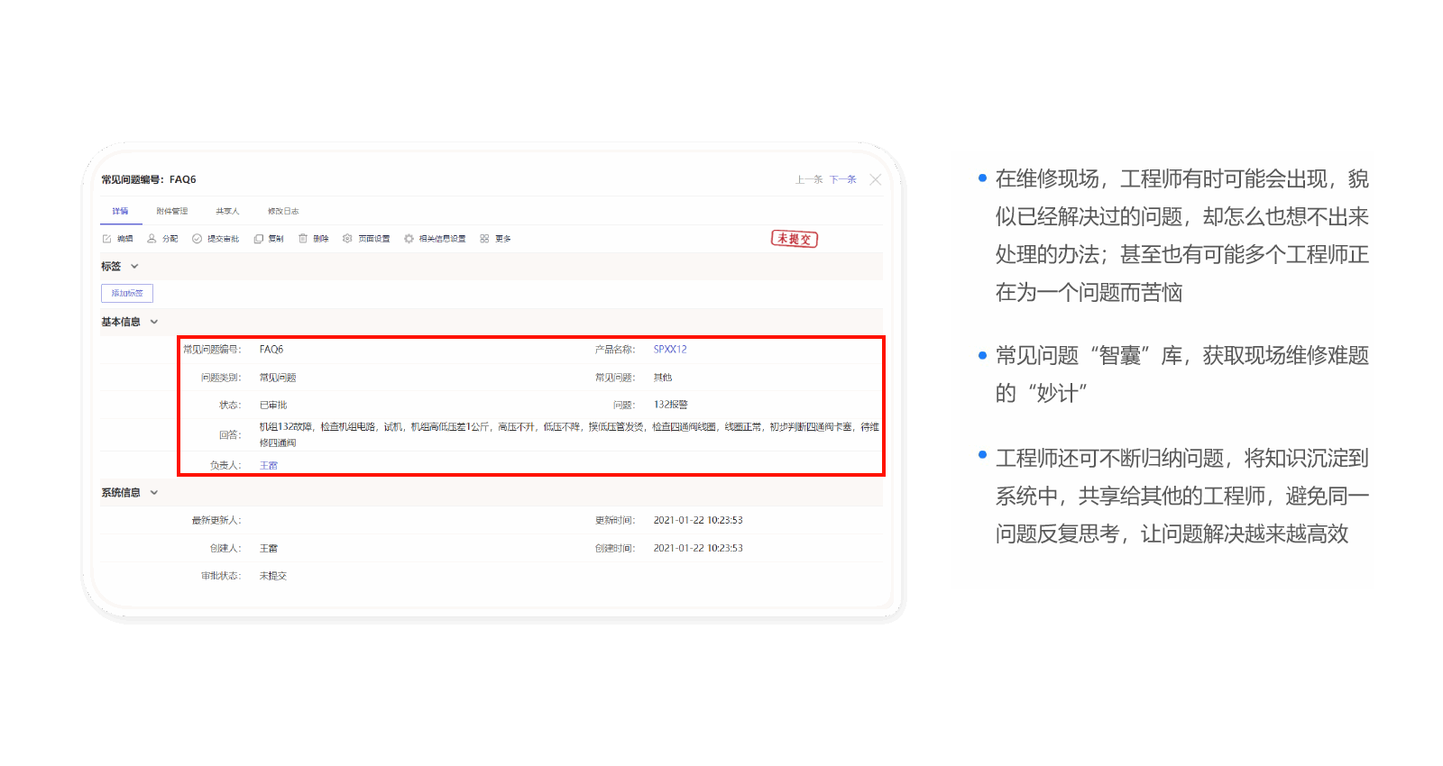Close the FAQ6 detail panel
The width and height of the screenshot is (1443, 766).
tap(875, 179)
